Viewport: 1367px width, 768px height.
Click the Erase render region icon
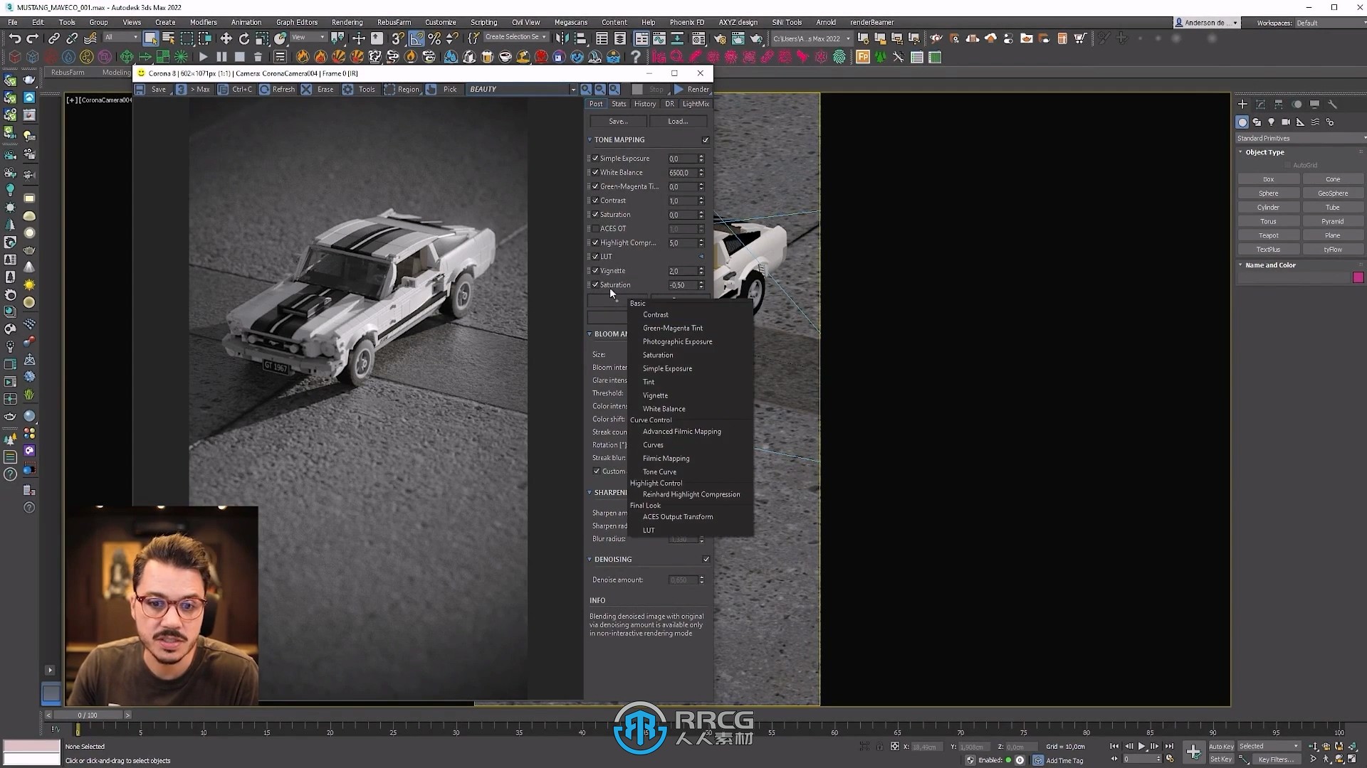[307, 88]
